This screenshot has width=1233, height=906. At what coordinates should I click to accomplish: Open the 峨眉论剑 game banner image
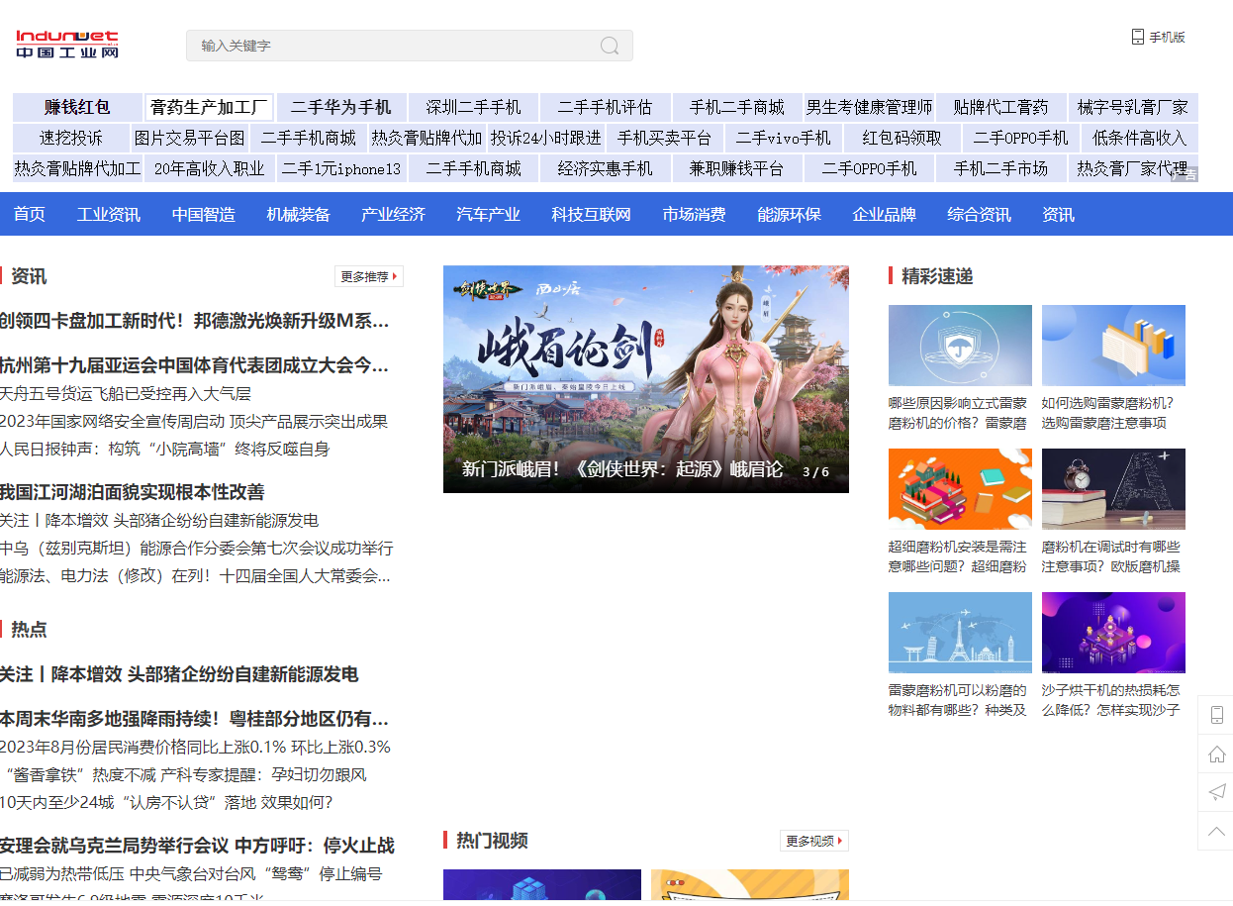point(646,379)
